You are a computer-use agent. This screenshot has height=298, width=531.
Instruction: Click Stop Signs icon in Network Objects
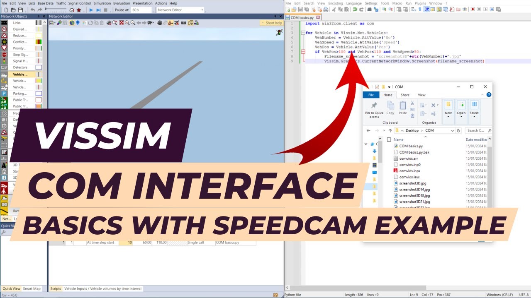[x=4, y=55]
